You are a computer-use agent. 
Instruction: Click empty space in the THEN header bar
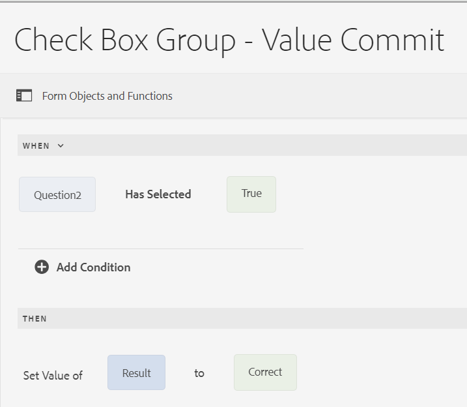(x=261, y=319)
